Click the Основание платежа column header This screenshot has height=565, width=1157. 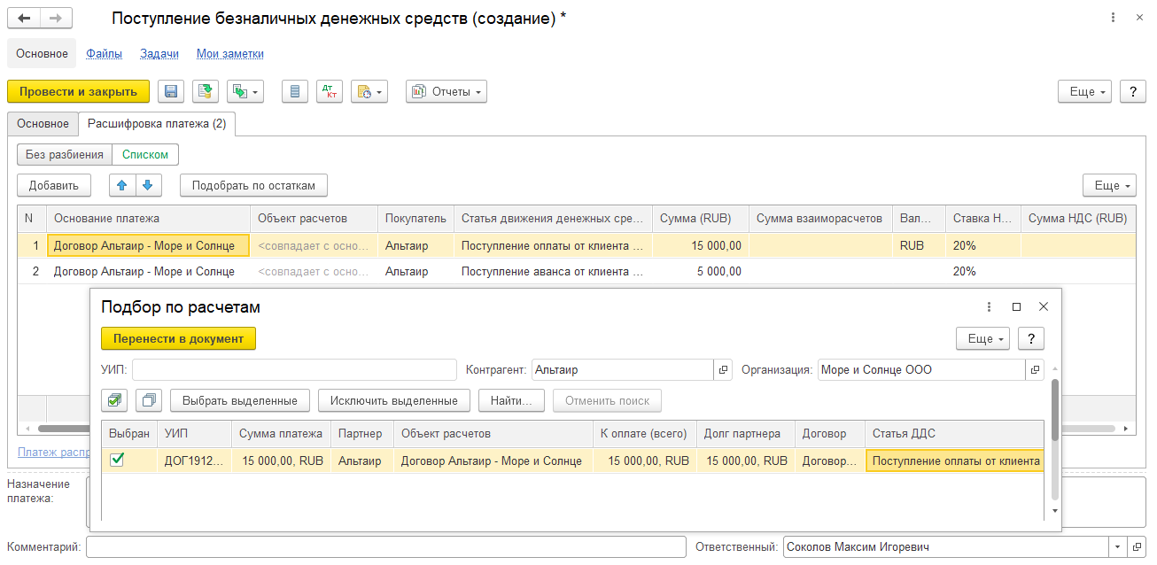click(x=148, y=218)
